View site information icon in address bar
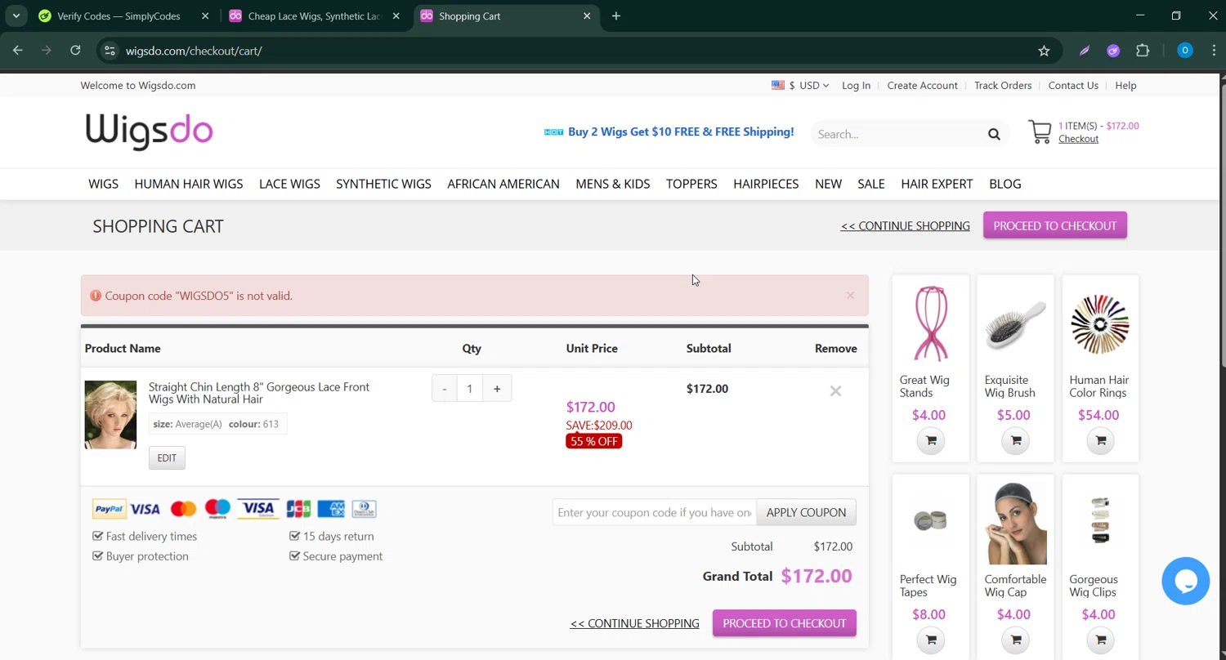The width and height of the screenshot is (1226, 660). (x=110, y=51)
